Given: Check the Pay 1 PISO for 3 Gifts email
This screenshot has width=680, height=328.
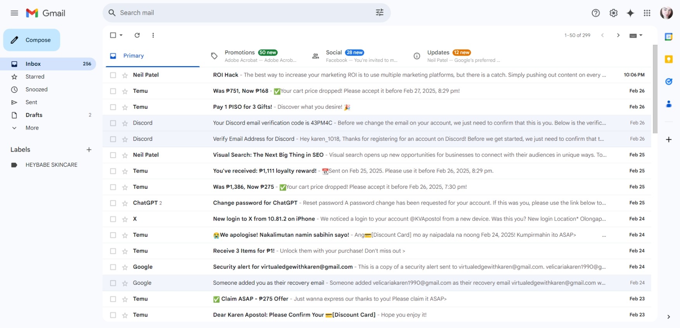Looking at the screenshot, I should click(113, 107).
